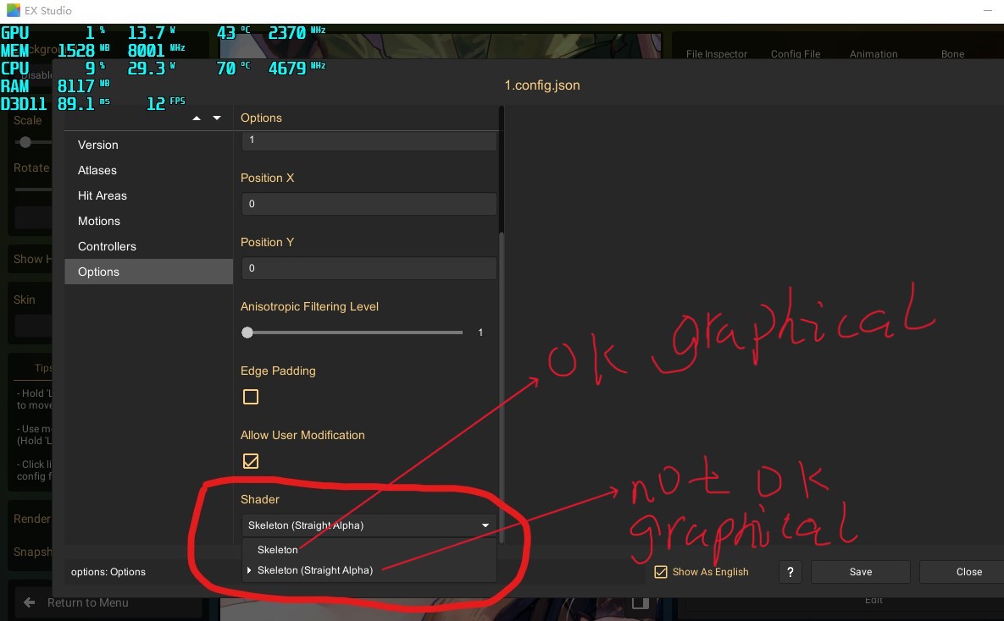
Task: Open the Config File tab
Action: tap(796, 54)
